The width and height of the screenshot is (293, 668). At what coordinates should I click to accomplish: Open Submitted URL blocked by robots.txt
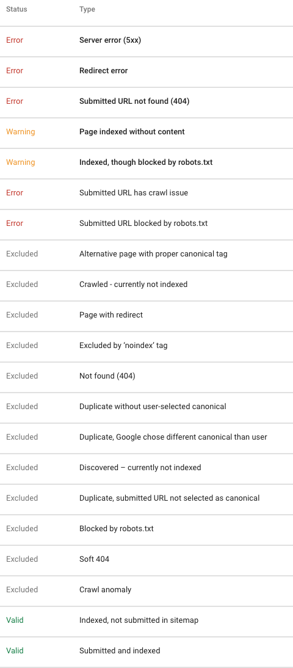(146, 223)
